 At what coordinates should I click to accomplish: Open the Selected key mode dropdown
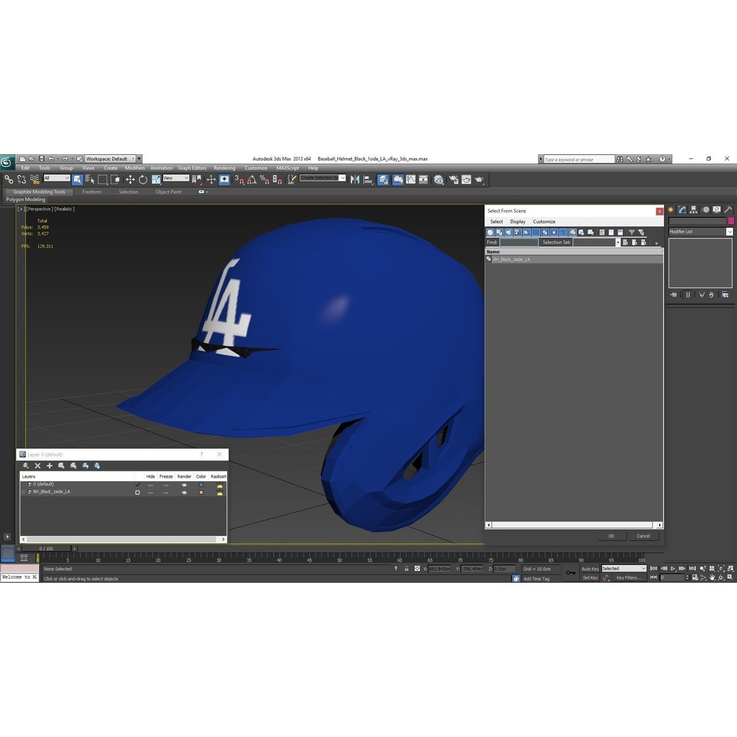pos(624,568)
